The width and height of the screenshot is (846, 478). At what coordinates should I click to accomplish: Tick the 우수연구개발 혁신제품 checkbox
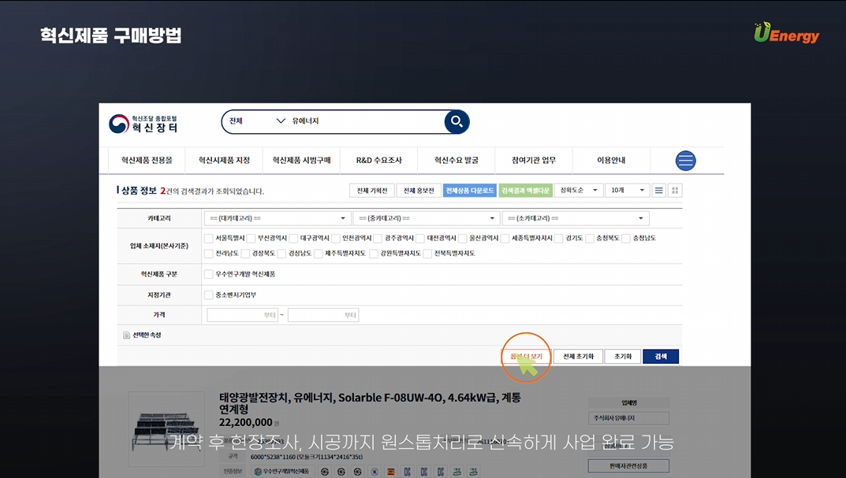pyautogui.click(x=208, y=274)
